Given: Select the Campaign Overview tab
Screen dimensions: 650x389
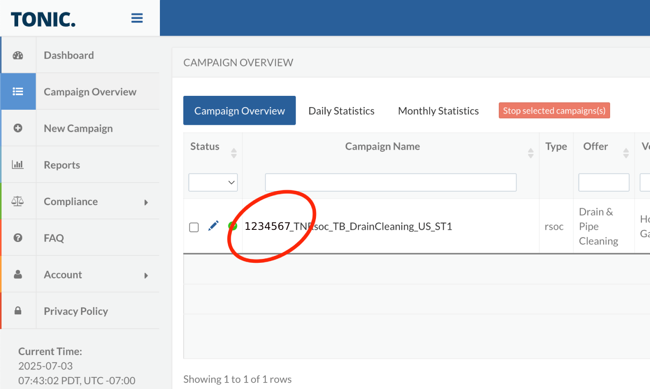Looking at the screenshot, I should 240,111.
